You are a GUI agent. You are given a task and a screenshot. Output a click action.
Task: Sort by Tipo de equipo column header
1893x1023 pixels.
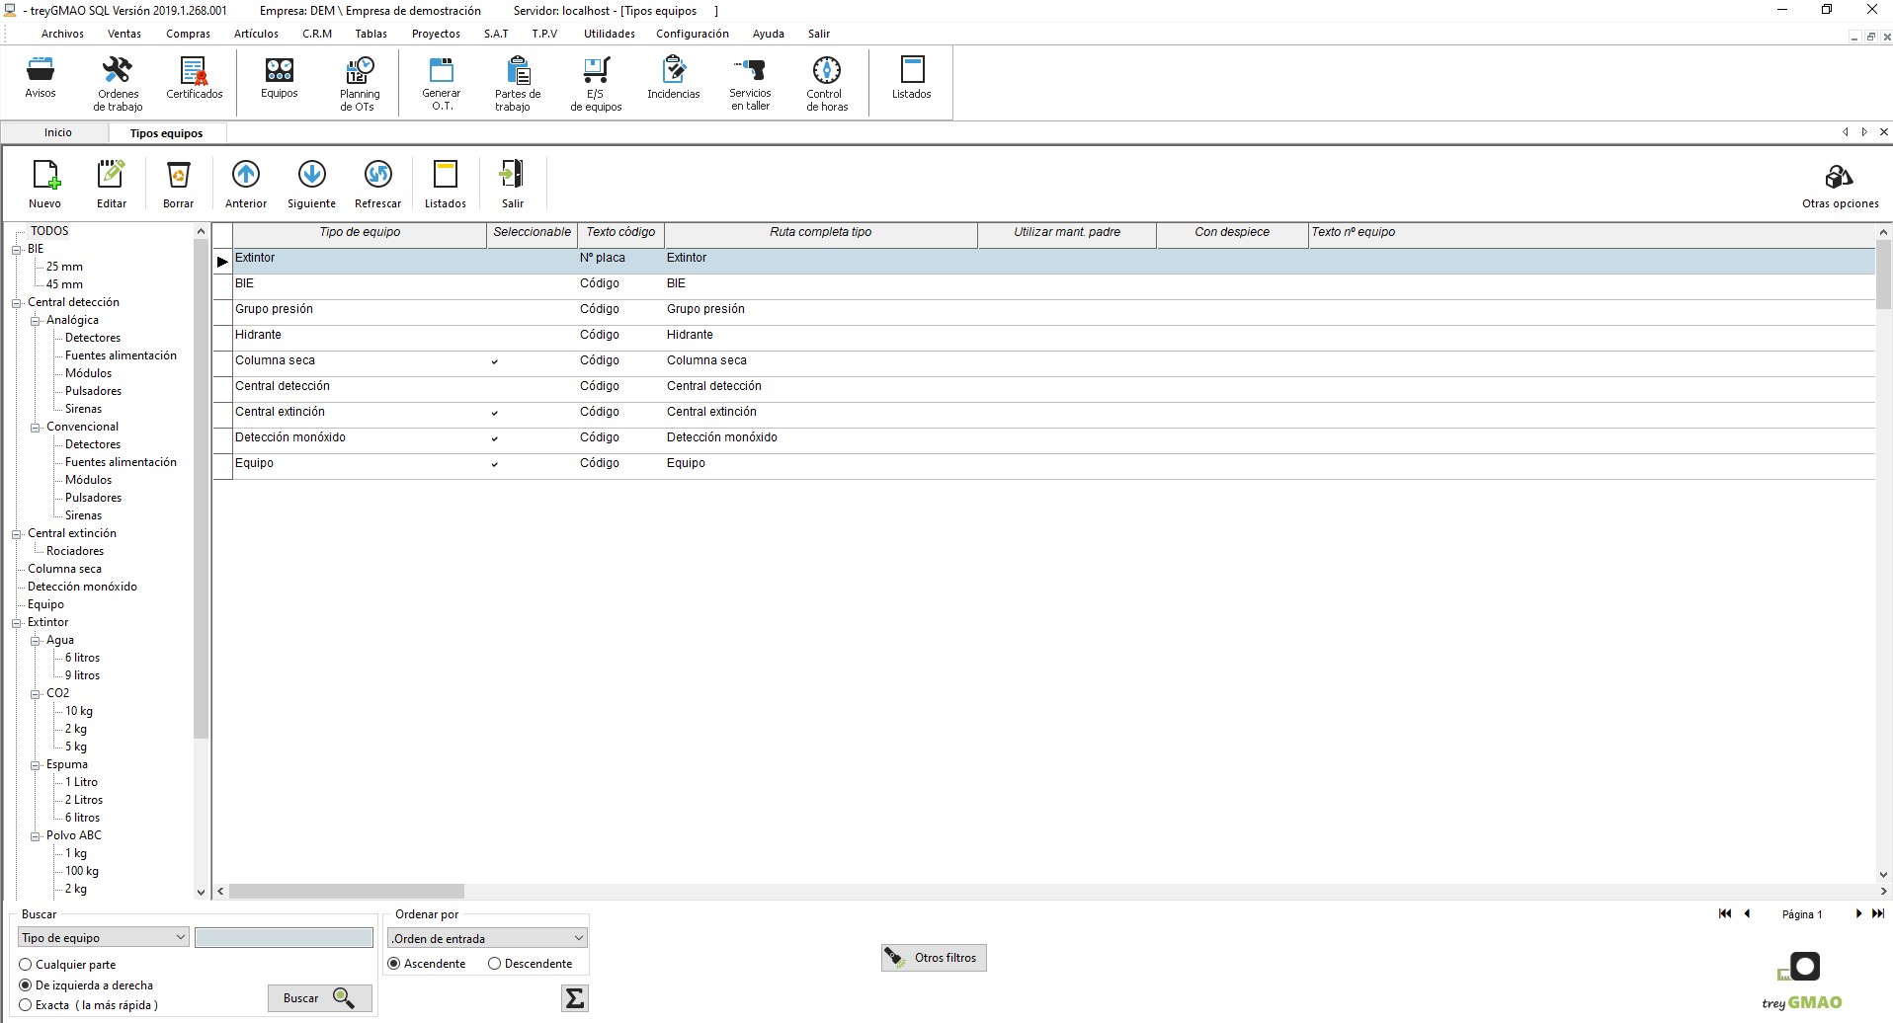[360, 233]
